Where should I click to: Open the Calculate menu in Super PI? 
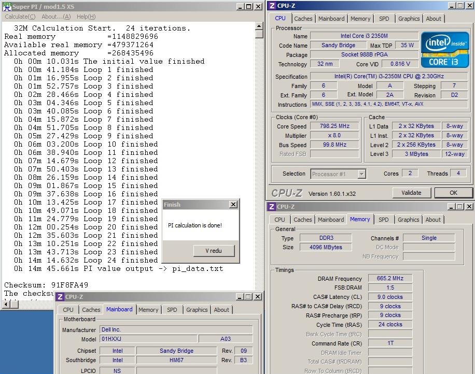[x=20, y=17]
